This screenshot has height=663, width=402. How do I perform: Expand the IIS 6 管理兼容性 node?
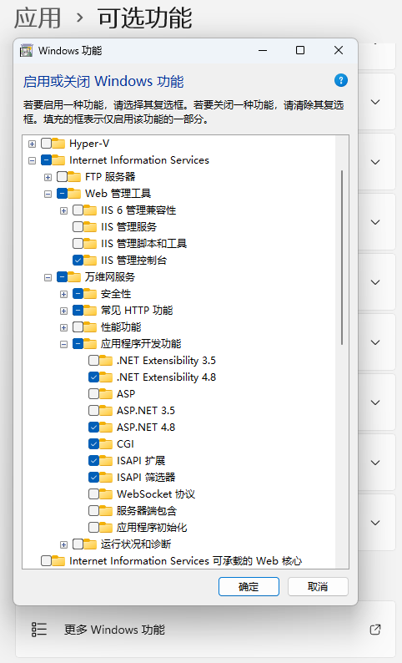coord(63,210)
